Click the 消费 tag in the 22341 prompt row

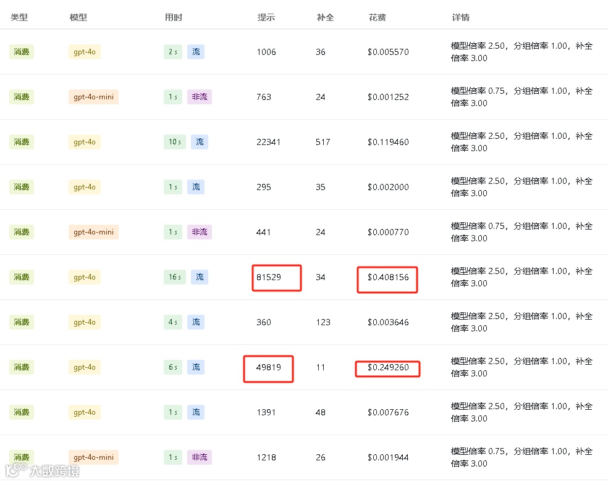pos(22,142)
